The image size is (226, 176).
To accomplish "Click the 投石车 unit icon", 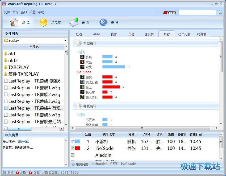I will tap(82, 92).
